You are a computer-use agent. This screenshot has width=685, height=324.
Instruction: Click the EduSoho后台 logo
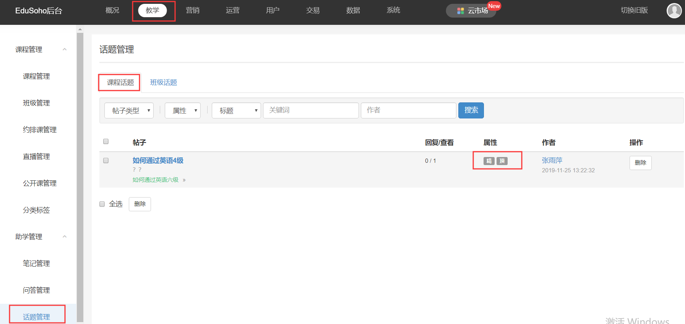pyautogui.click(x=39, y=11)
